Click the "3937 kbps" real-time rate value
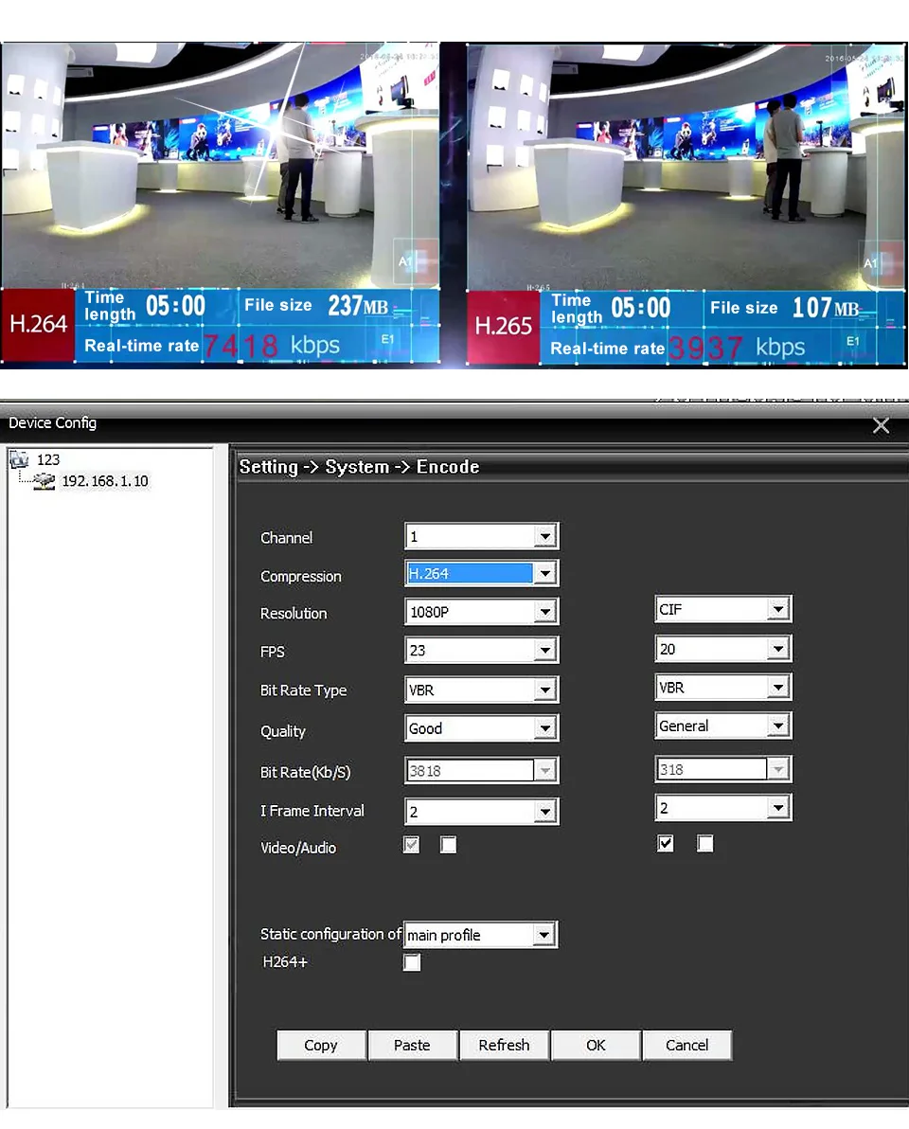909x1129 pixels. tap(737, 349)
